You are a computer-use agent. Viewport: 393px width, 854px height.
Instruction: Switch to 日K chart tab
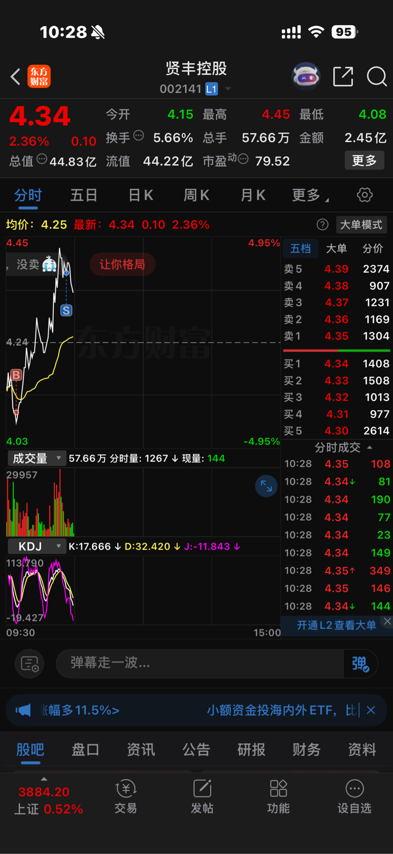click(140, 195)
